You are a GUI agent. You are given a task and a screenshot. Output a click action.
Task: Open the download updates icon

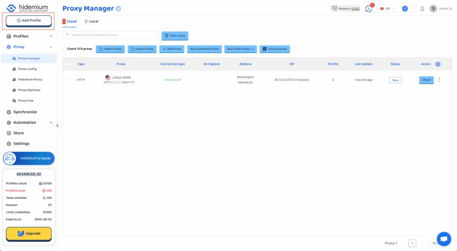click(x=369, y=8)
